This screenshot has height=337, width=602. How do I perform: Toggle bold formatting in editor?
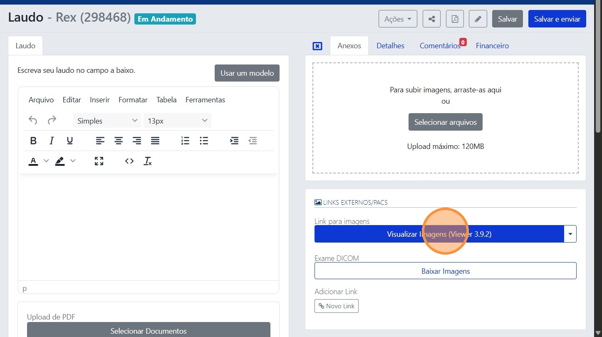coord(33,141)
